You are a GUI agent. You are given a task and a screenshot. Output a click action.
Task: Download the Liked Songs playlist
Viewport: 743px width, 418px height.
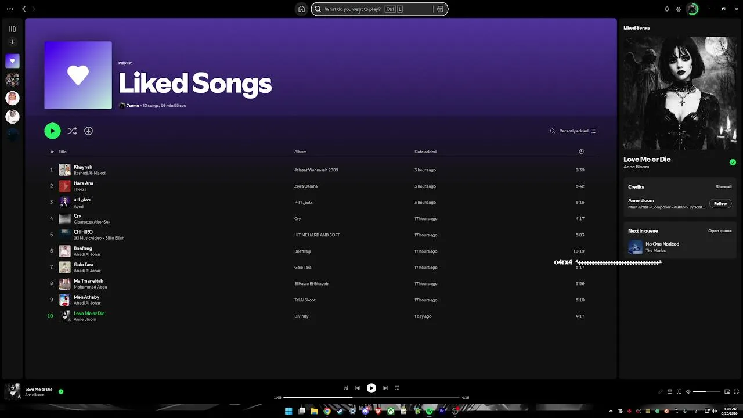[x=88, y=131]
